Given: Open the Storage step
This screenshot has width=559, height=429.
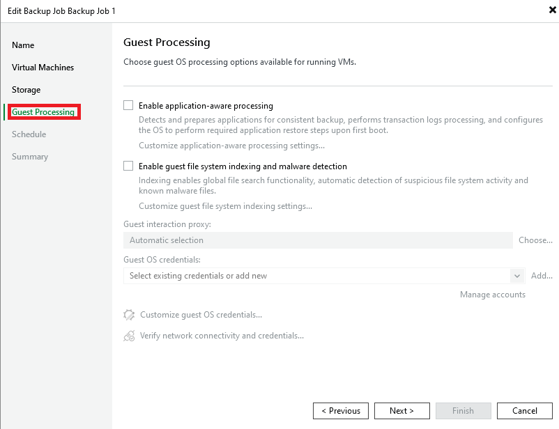Looking at the screenshot, I should click(x=26, y=90).
